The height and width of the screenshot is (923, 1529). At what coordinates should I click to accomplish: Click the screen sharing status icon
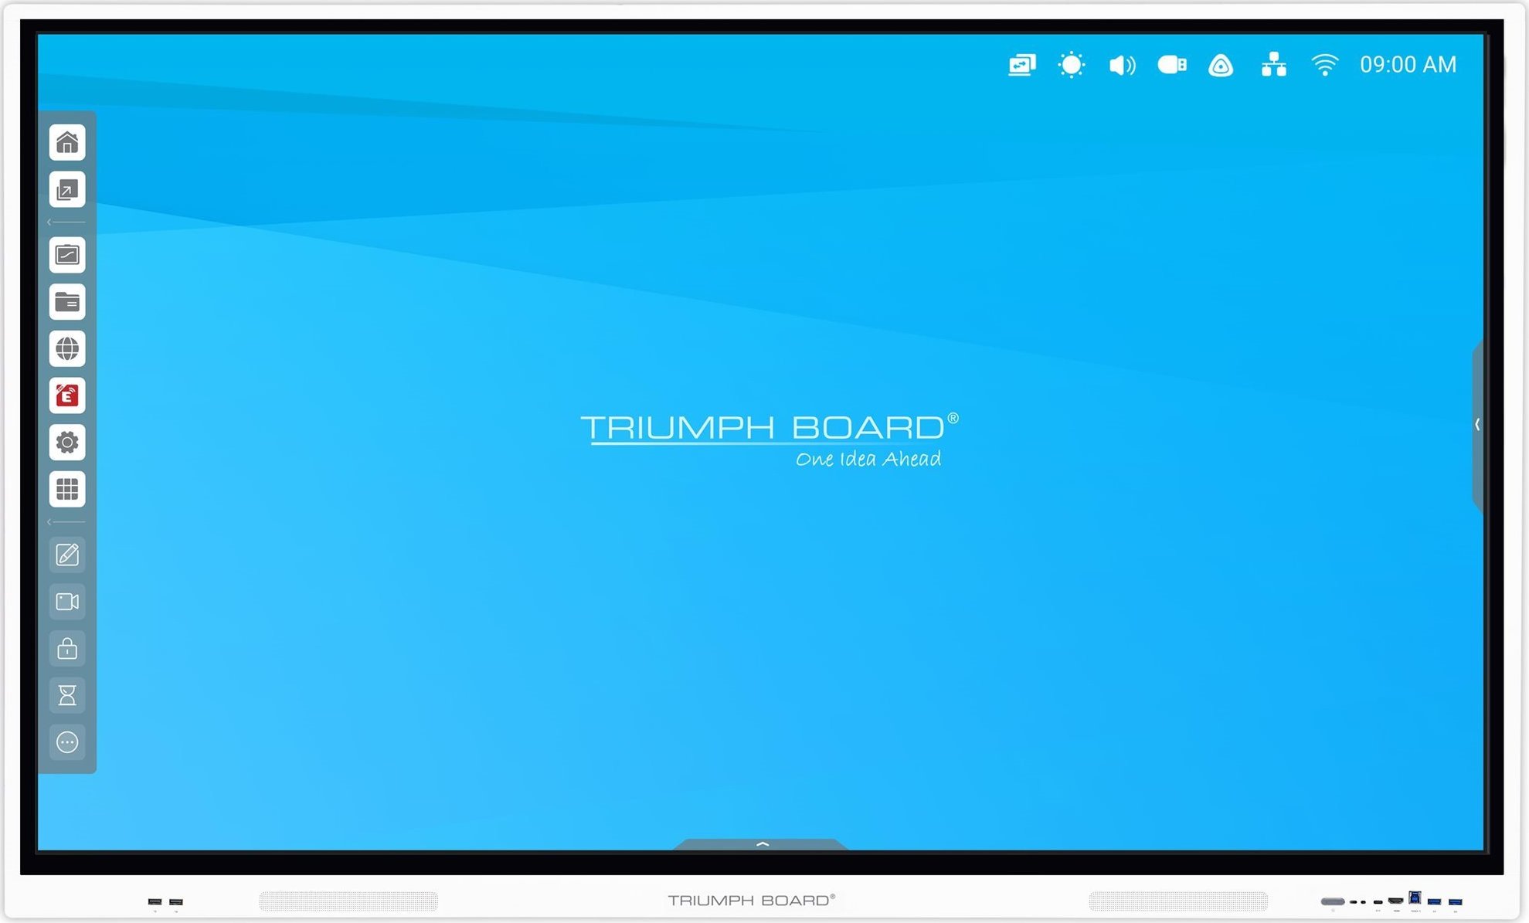tap(1021, 65)
